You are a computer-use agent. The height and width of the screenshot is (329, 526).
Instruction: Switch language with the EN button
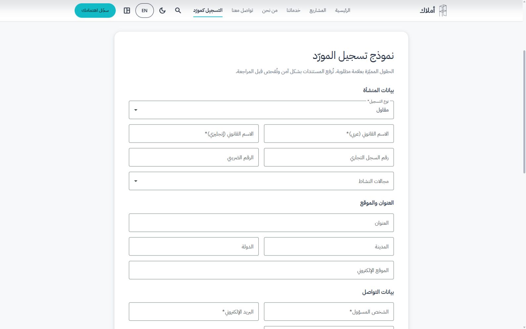pyautogui.click(x=145, y=11)
